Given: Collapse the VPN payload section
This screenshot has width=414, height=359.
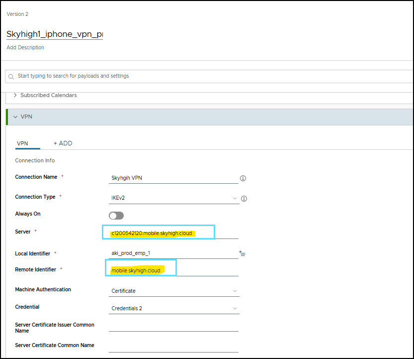Looking at the screenshot, I should [x=15, y=117].
